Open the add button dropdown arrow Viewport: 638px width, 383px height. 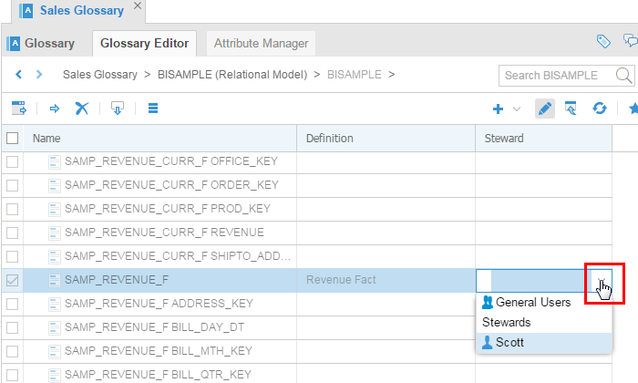click(517, 109)
